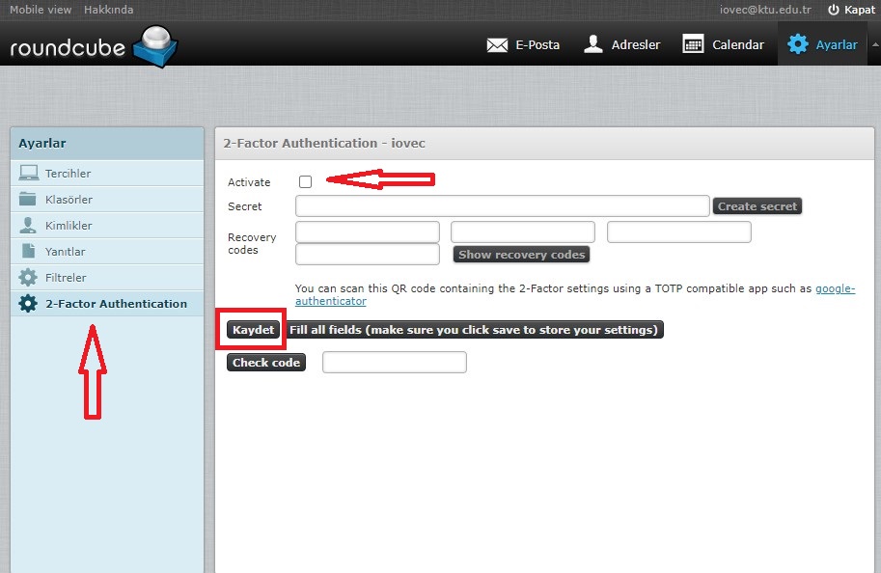This screenshot has width=881, height=573.
Task: Open the E-Posta mail section
Action: click(x=523, y=44)
